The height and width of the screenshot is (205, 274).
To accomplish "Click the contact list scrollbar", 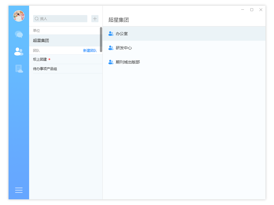I will click(x=101, y=39).
